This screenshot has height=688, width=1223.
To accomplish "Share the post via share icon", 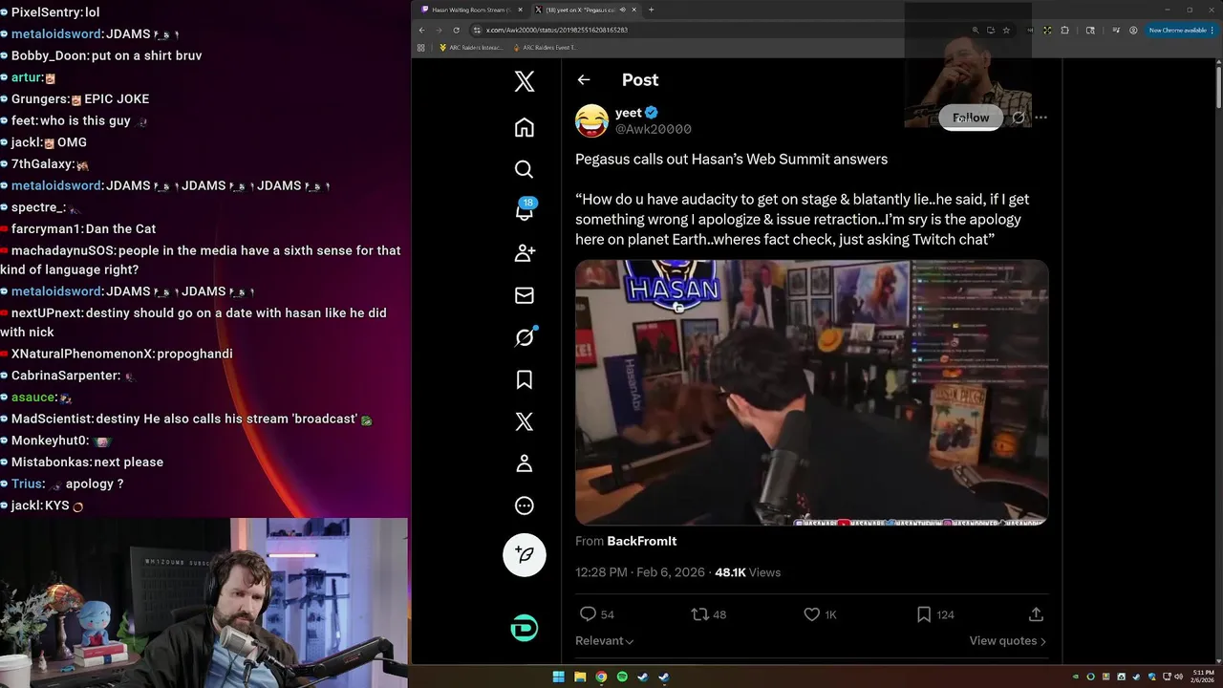I will click(1036, 614).
